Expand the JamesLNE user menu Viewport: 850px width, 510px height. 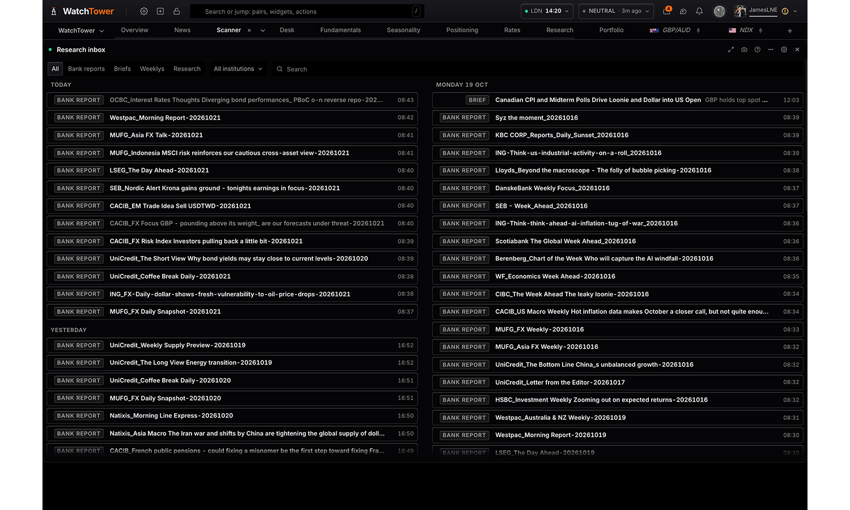[795, 11]
